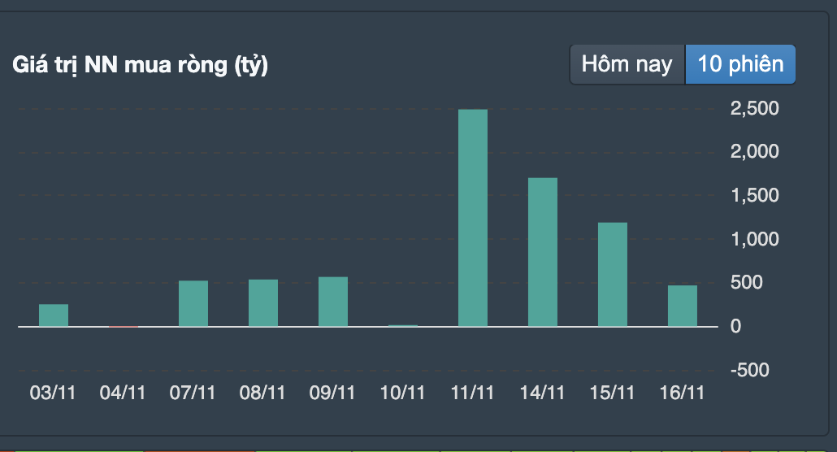The height and width of the screenshot is (452, 837).
Task: Select the tiny red 04/11 bar
Action: tap(124, 327)
